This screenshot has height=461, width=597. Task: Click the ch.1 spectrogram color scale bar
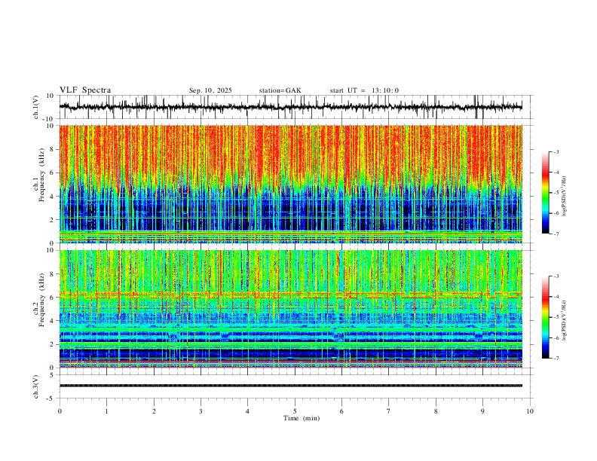pyautogui.click(x=546, y=193)
